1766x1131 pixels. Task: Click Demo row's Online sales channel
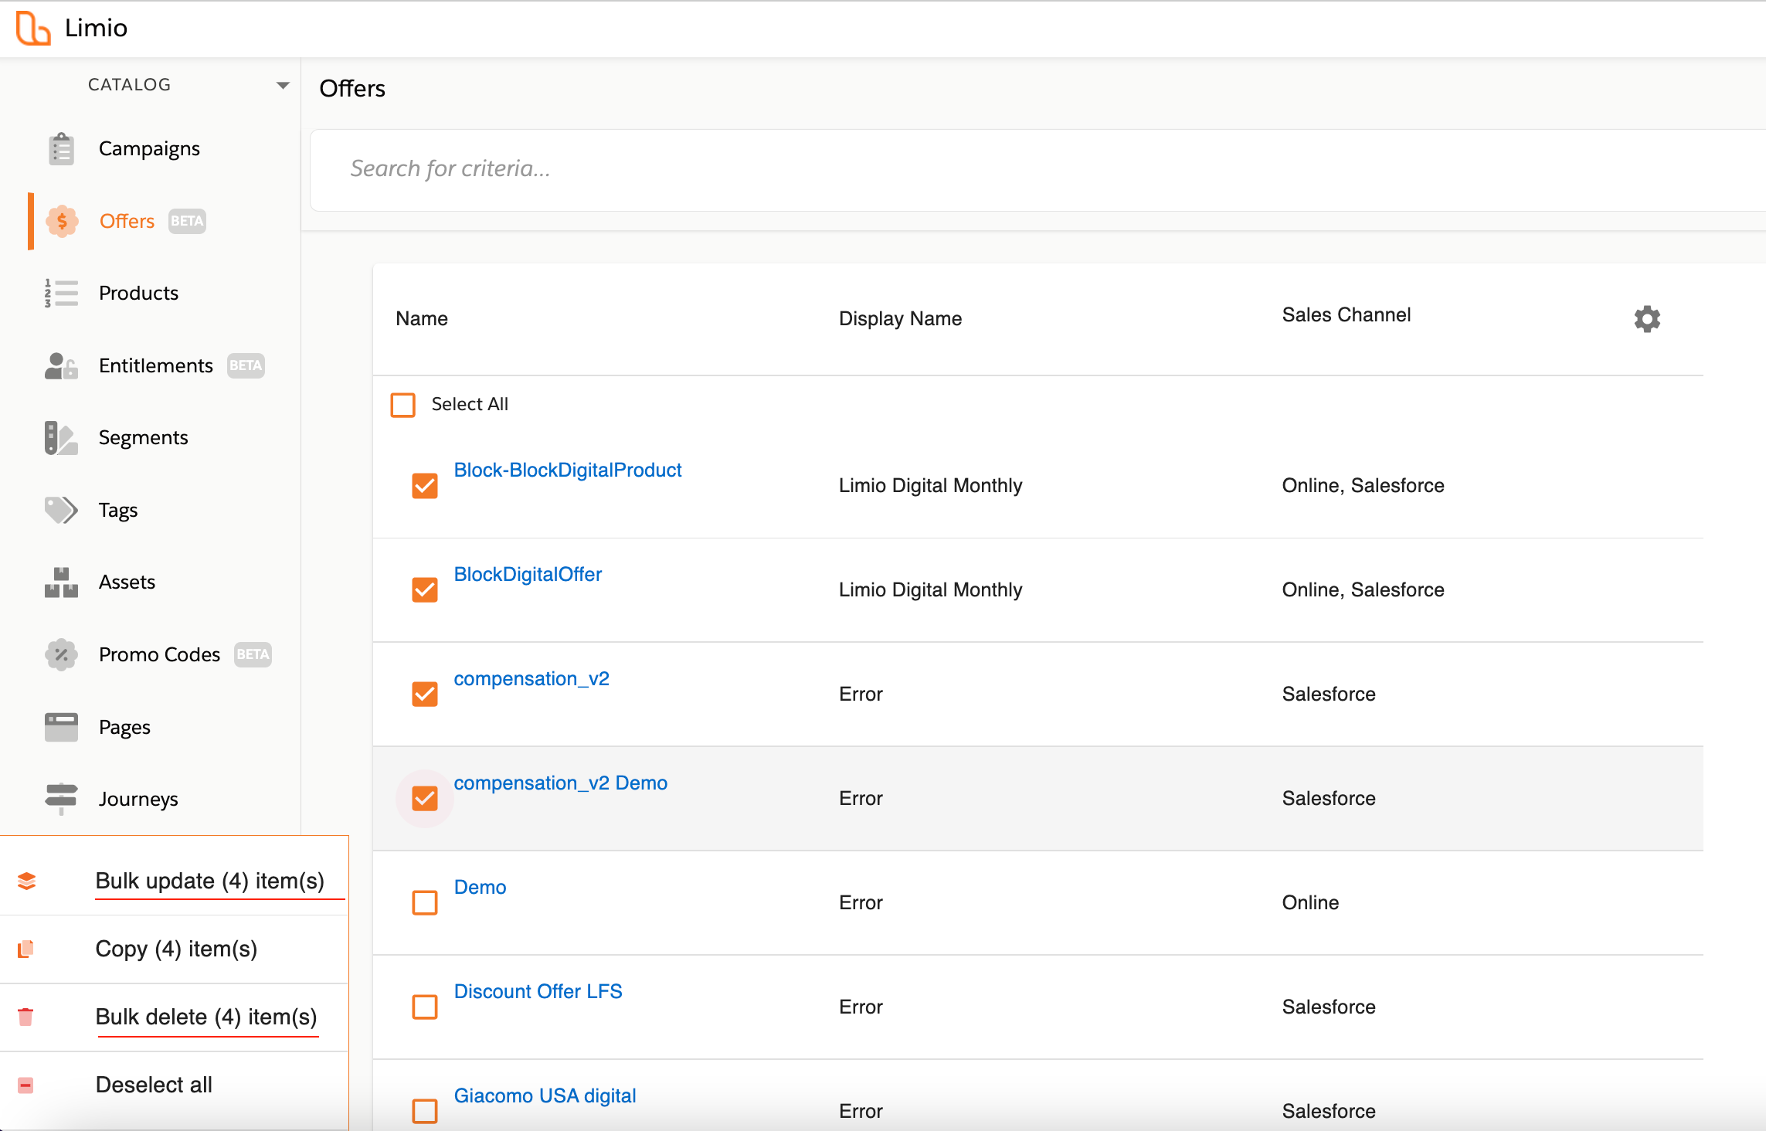[1310, 903]
